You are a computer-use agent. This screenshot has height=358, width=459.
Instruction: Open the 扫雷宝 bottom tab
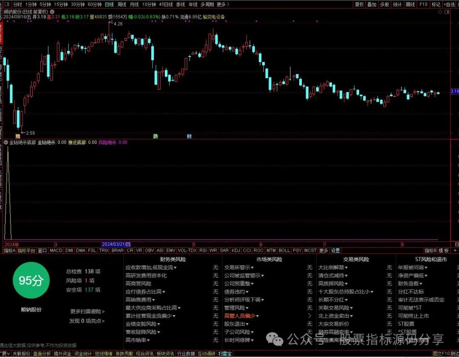click(225, 354)
